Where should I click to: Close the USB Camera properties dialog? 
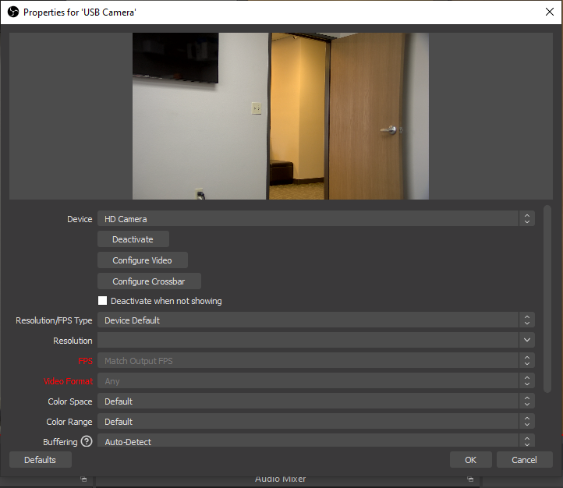click(549, 12)
